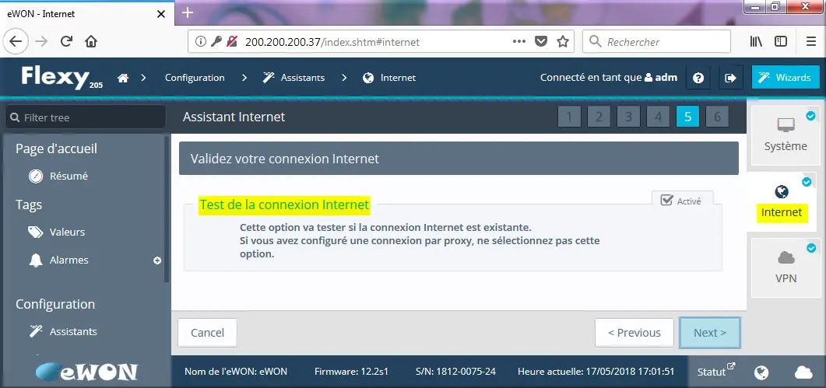826x388 pixels.
Task: Jump to wizard step 3
Action: (628, 117)
